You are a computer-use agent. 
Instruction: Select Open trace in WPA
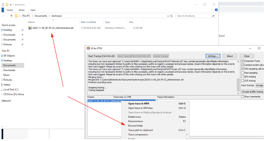click(x=139, y=104)
